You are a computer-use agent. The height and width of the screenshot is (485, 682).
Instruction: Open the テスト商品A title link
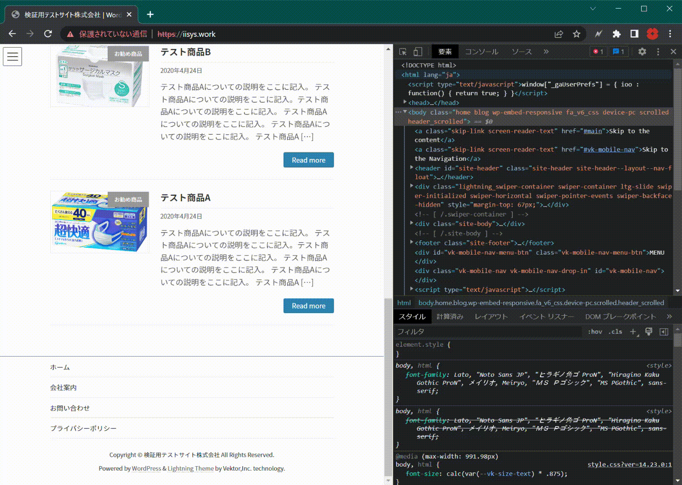[186, 198]
